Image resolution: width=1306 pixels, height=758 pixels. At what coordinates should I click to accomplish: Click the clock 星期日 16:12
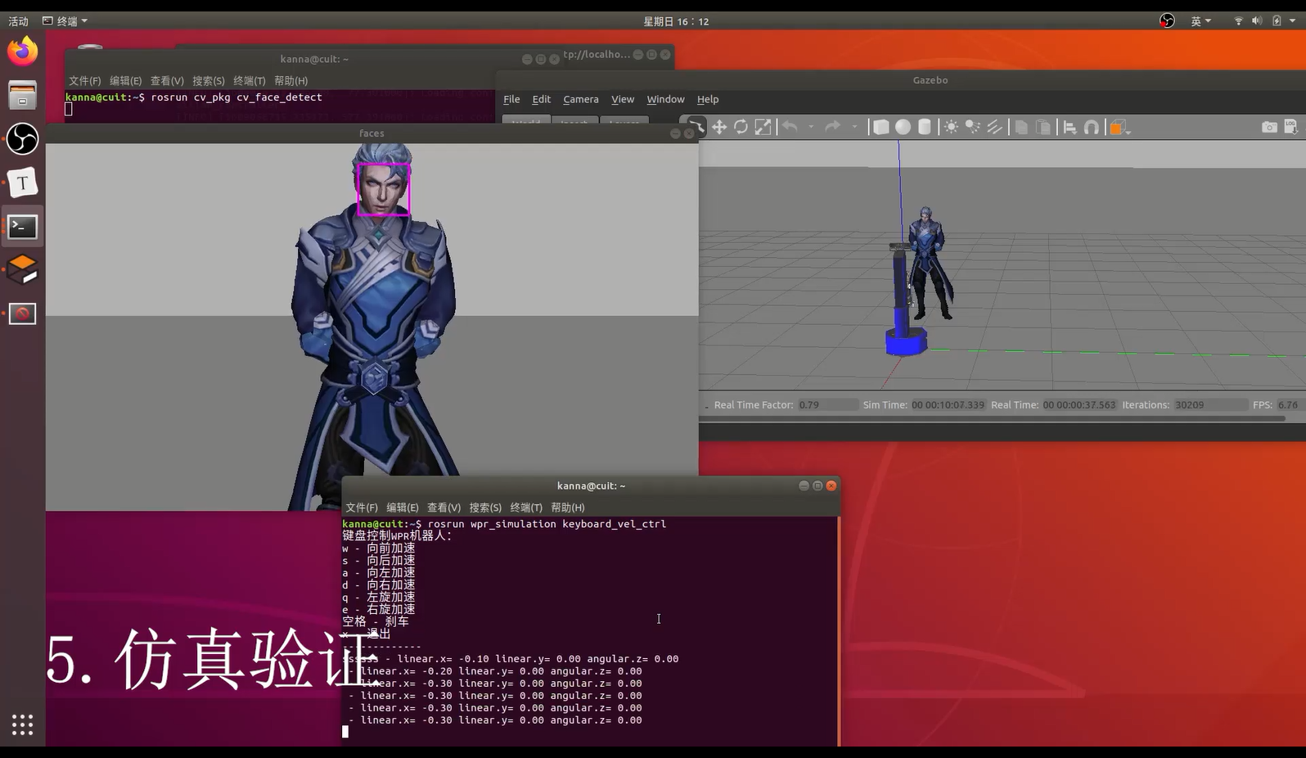676,21
